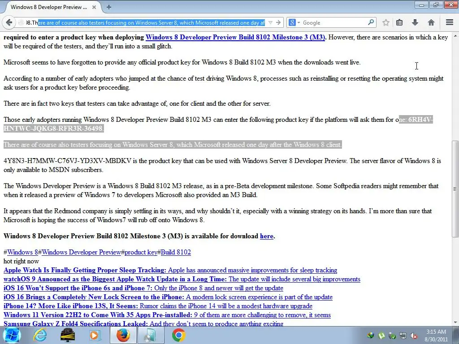
Task: Click the uTorrent tray icon
Action: (382, 335)
